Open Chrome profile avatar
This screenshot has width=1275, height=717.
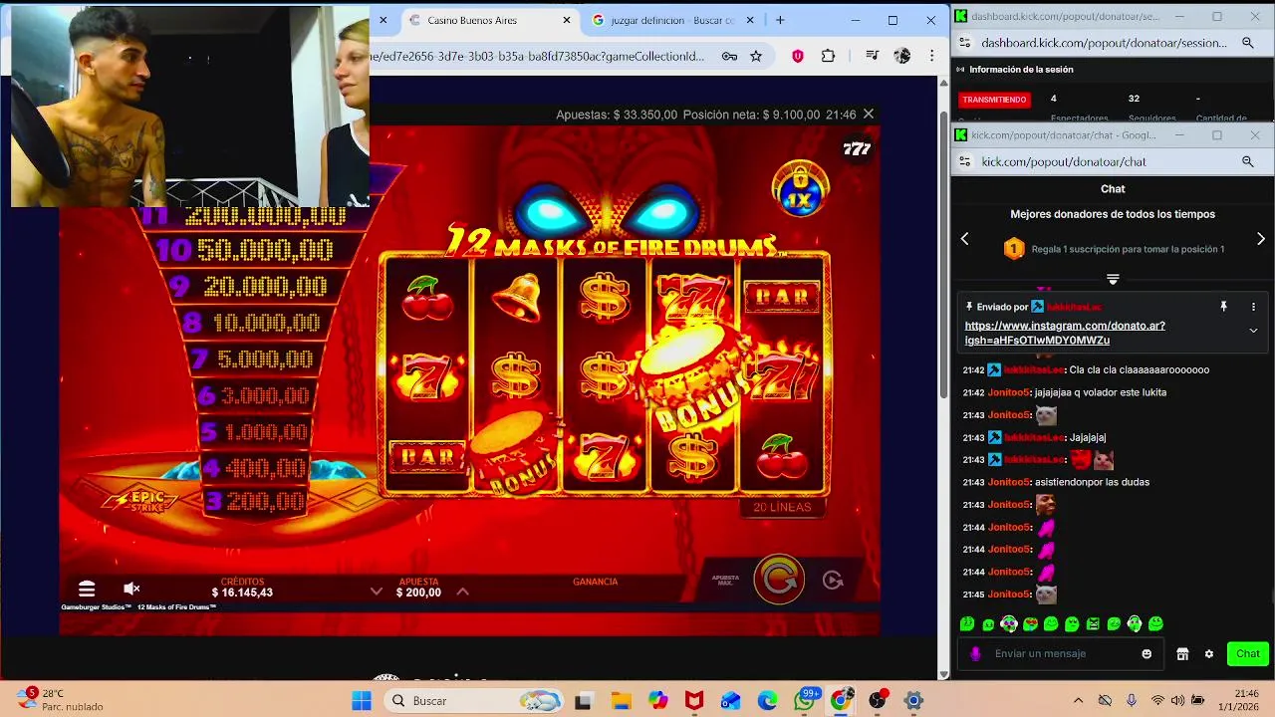pos(902,56)
